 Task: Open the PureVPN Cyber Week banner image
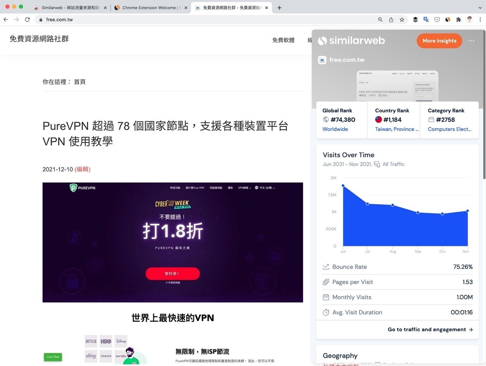173,242
